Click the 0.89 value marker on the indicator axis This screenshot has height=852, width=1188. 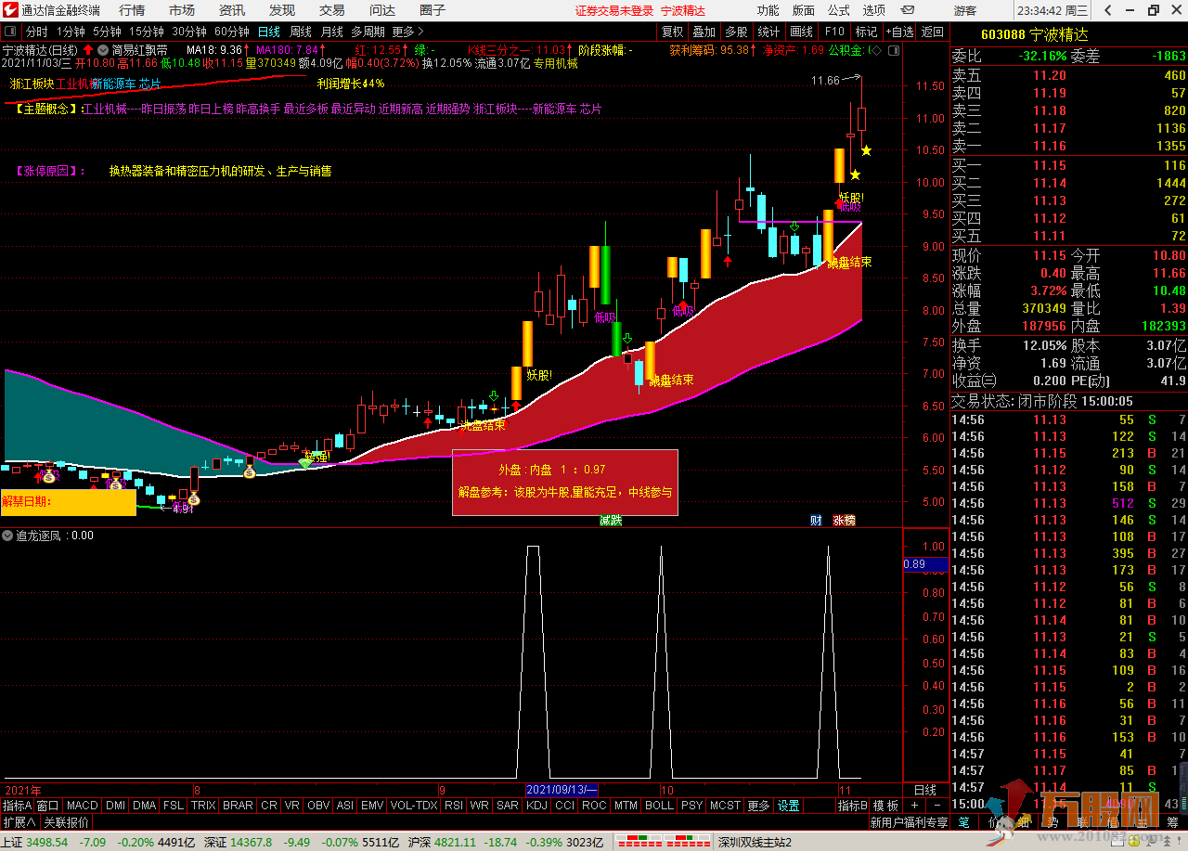925,564
